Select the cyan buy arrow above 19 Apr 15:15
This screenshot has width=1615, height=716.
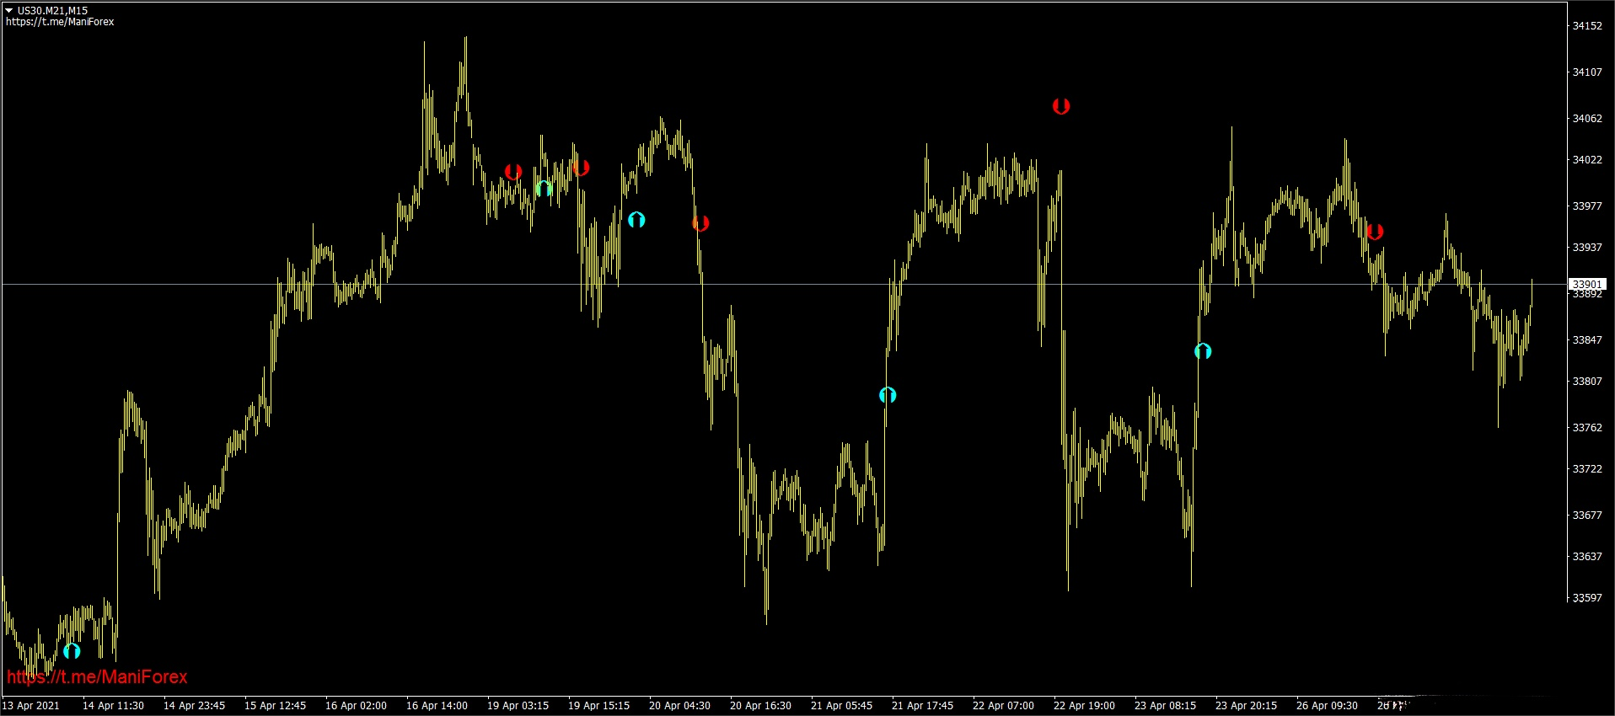coord(636,220)
